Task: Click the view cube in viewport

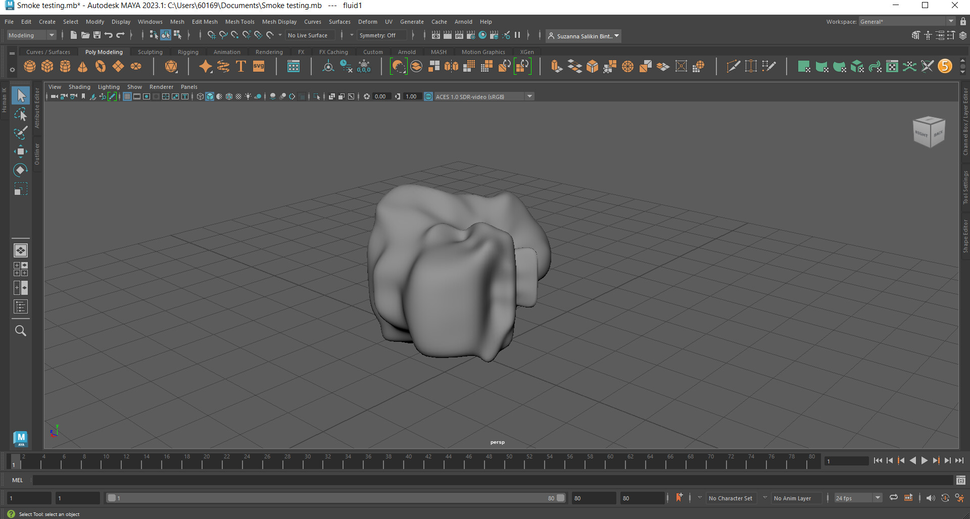Action: (929, 132)
